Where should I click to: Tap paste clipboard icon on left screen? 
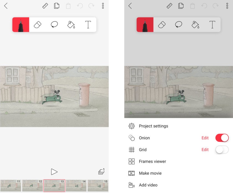point(68,6)
